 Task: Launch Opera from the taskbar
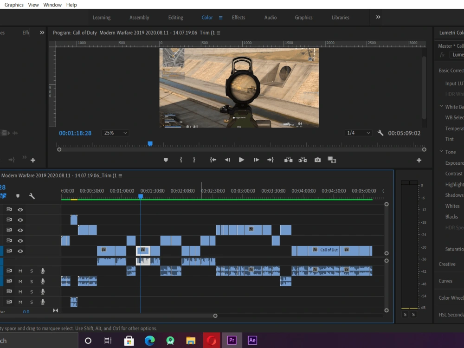[211, 340]
